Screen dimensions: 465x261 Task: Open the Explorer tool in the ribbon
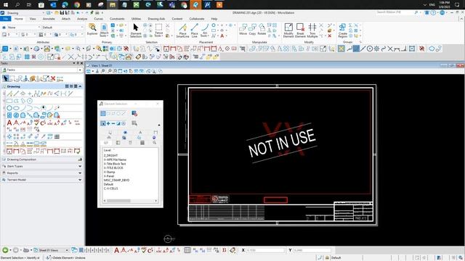point(92,30)
